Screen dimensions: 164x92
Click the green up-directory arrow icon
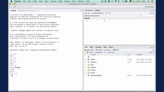88,57
